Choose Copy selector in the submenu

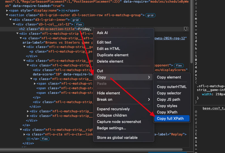169,93
